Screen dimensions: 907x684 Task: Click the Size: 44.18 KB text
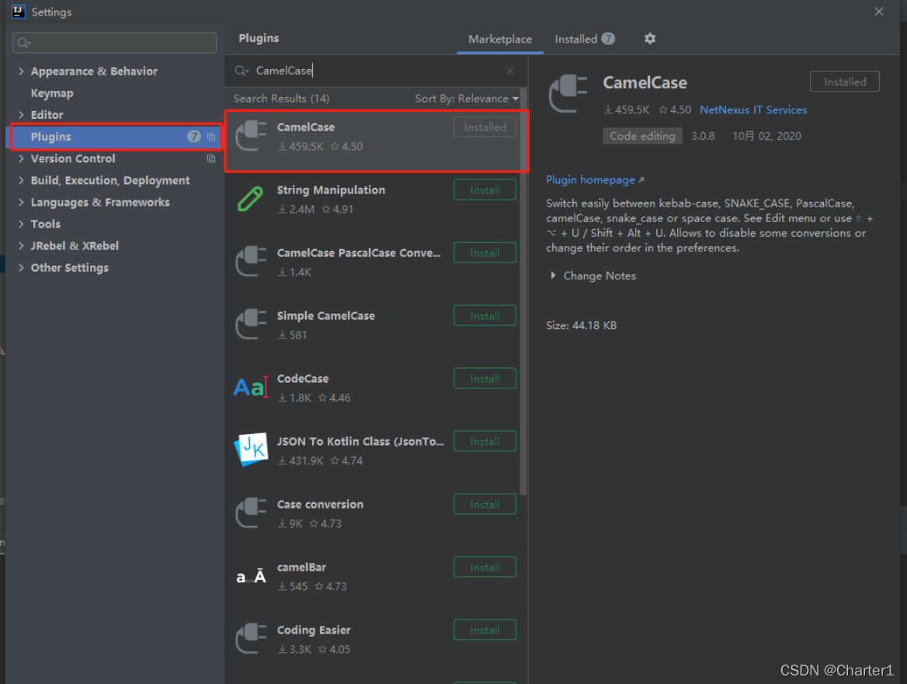[582, 325]
